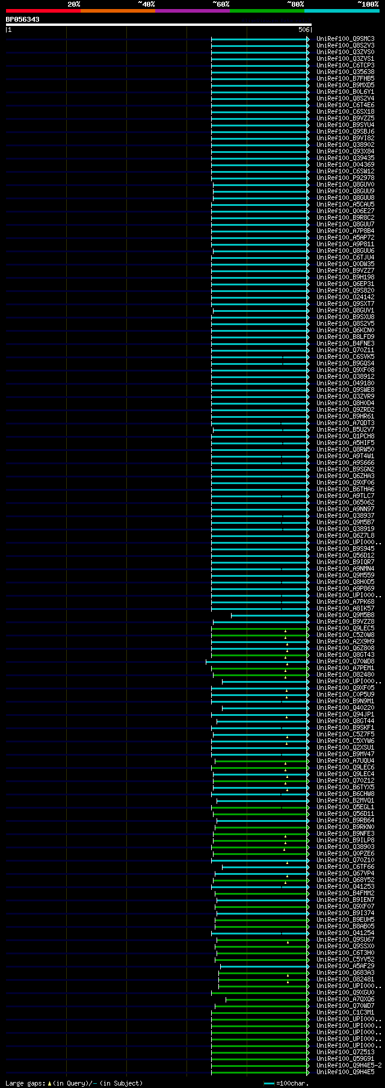Screen dimensions: 385x1088
Task: Select label UniRef100_Q6ZHA3
Action: pos(345,476)
